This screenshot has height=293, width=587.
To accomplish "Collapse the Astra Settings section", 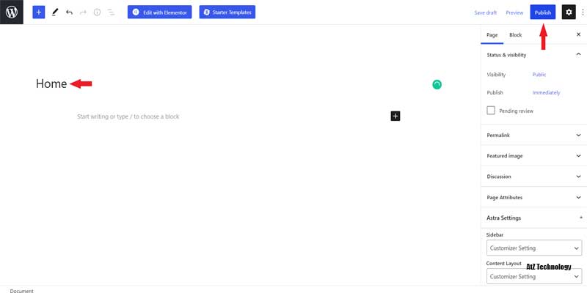I will point(534,218).
